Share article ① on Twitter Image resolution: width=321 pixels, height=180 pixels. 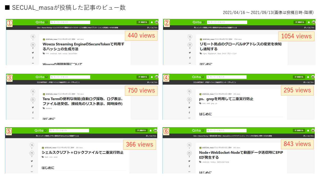pyautogui.click(x=33, y=52)
